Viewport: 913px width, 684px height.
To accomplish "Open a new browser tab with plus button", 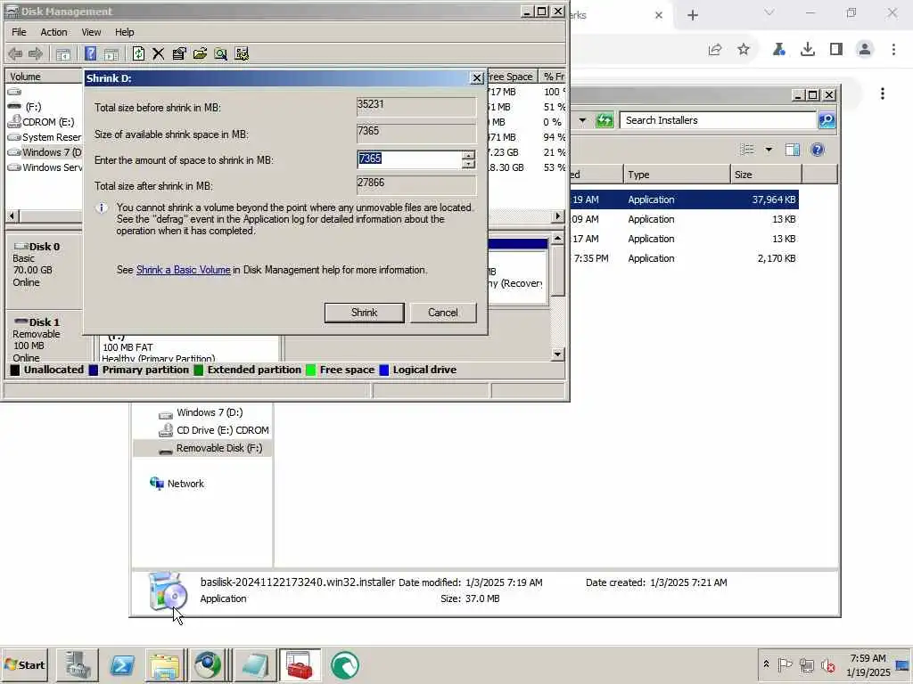I will pos(692,15).
